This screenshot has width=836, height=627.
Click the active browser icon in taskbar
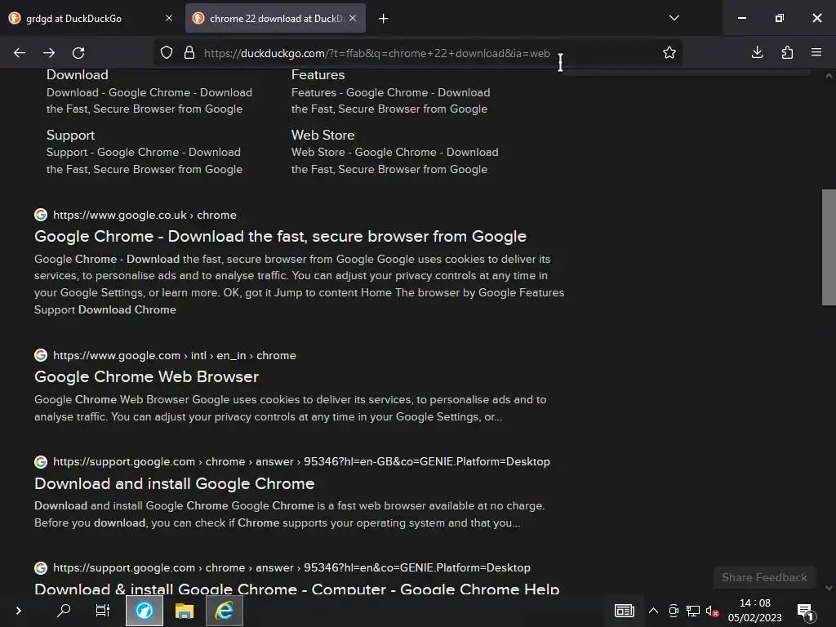144,611
